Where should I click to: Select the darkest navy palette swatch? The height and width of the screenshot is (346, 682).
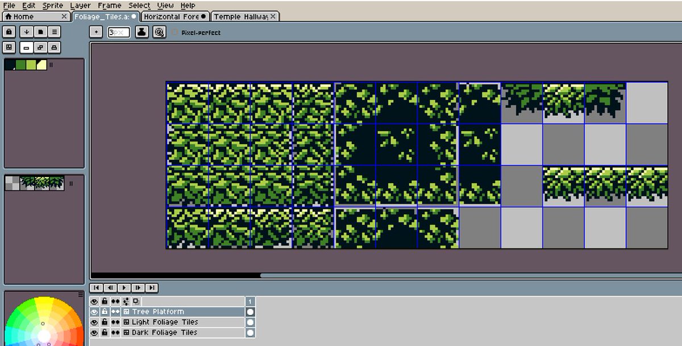coord(10,65)
